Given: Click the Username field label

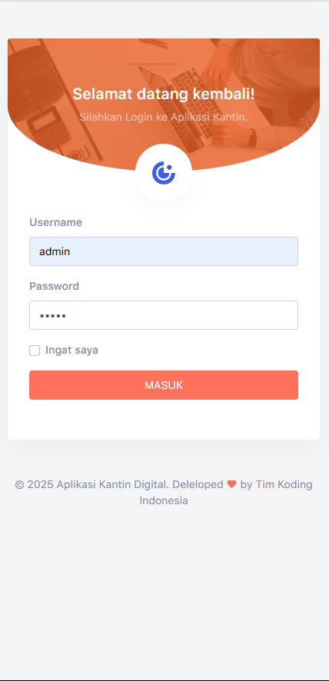Looking at the screenshot, I should (55, 222).
